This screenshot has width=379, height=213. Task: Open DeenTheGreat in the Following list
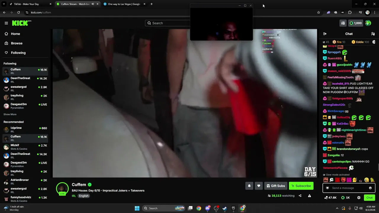(25, 80)
